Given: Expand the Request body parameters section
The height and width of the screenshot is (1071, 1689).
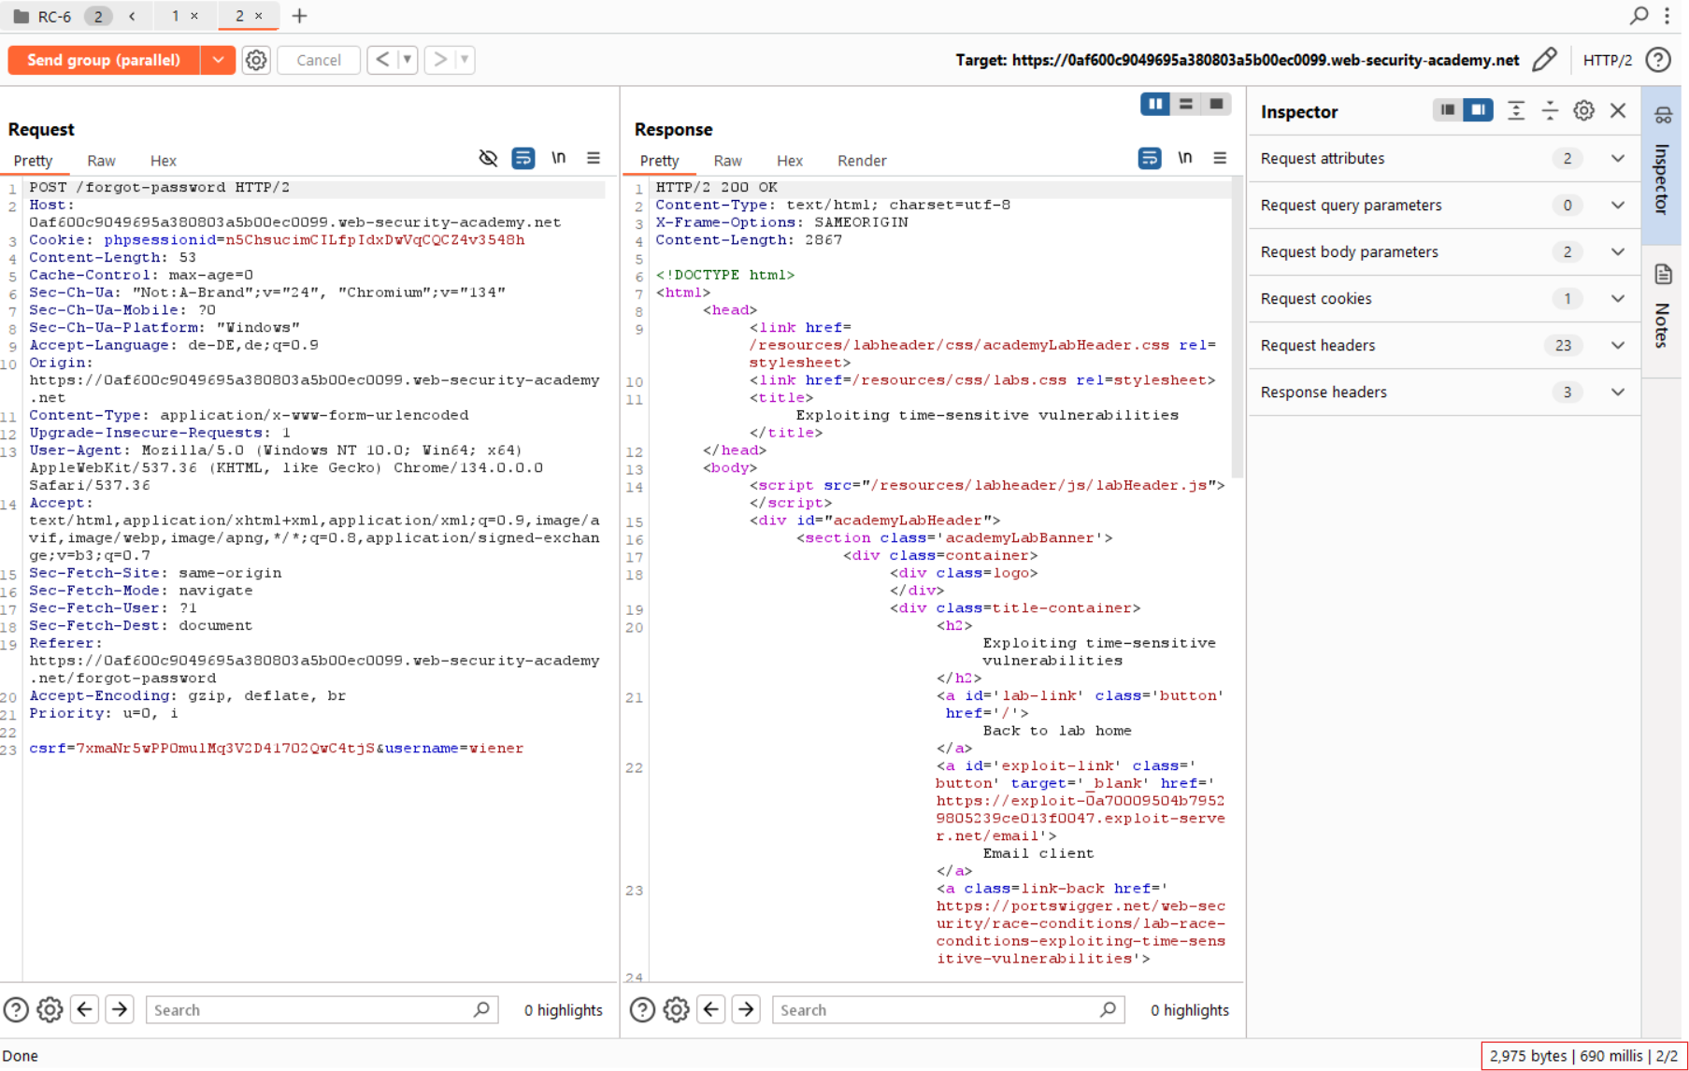Looking at the screenshot, I should point(1617,252).
